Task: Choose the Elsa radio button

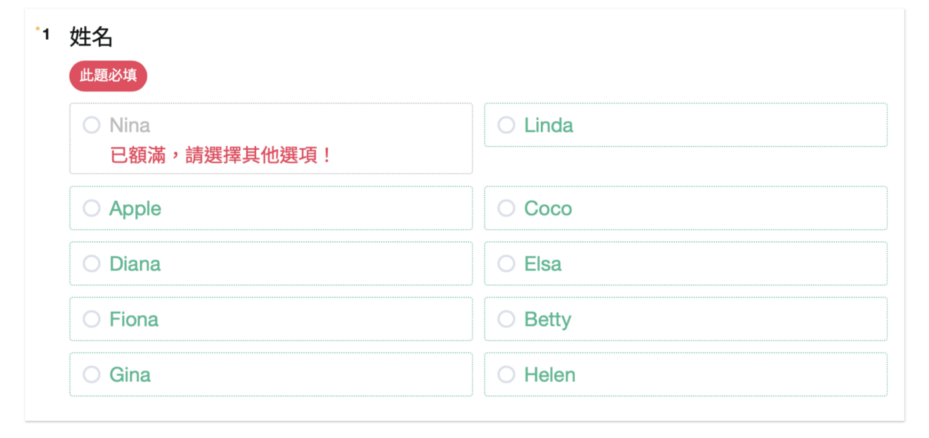Action: coord(506,264)
